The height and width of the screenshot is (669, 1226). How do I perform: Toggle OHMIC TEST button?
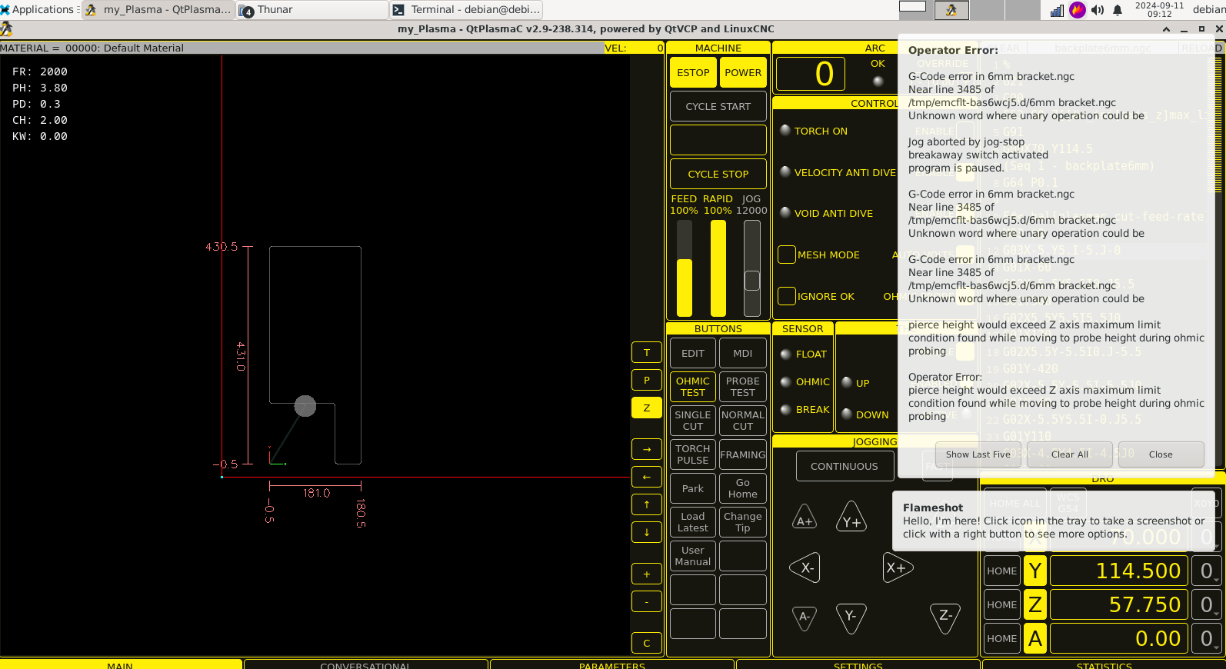click(x=693, y=387)
